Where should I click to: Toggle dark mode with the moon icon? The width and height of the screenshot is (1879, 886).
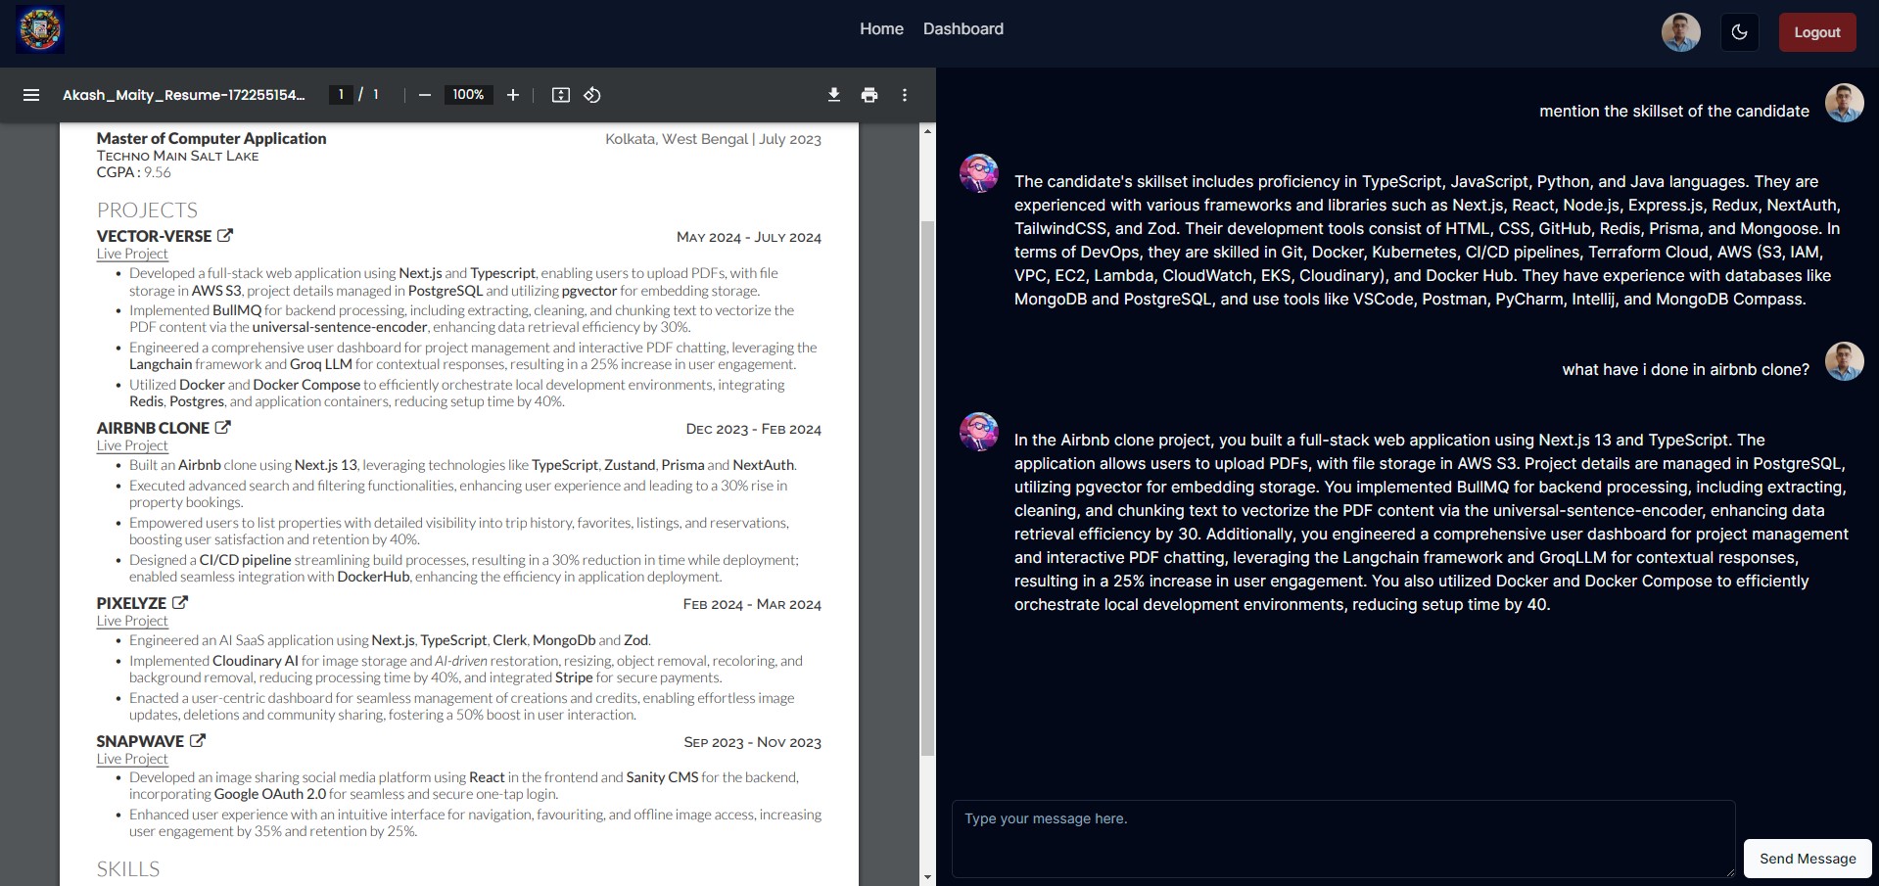coord(1740,32)
